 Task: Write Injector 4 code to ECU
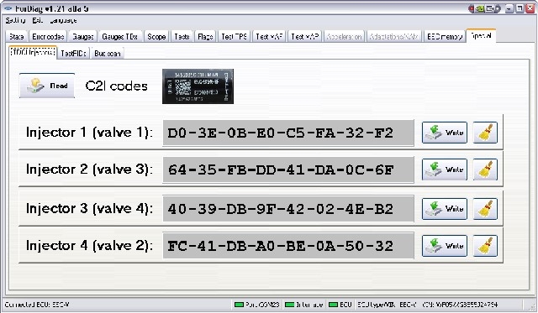point(445,246)
